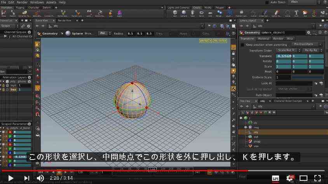Switch to YouTube theater mode
The width and height of the screenshot is (328, 184).
click(303, 178)
